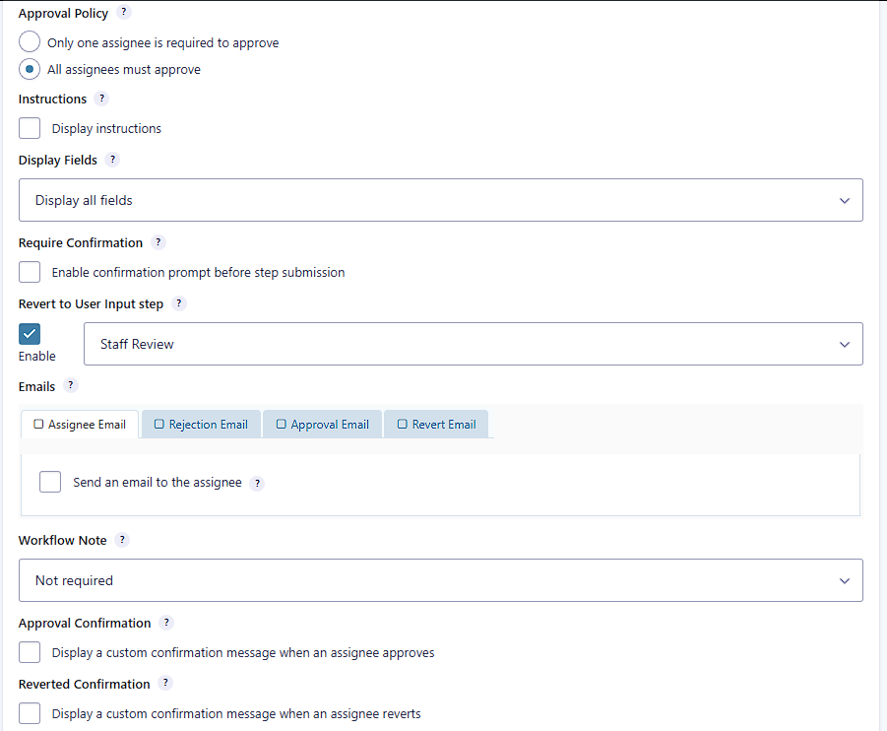887x731 pixels.
Task: Switch to the Rejection Email tab
Action: coord(201,424)
